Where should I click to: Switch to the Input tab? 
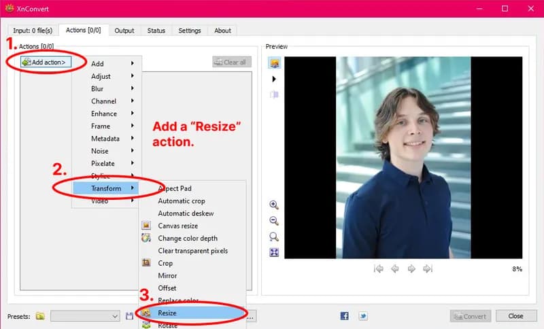[33, 31]
